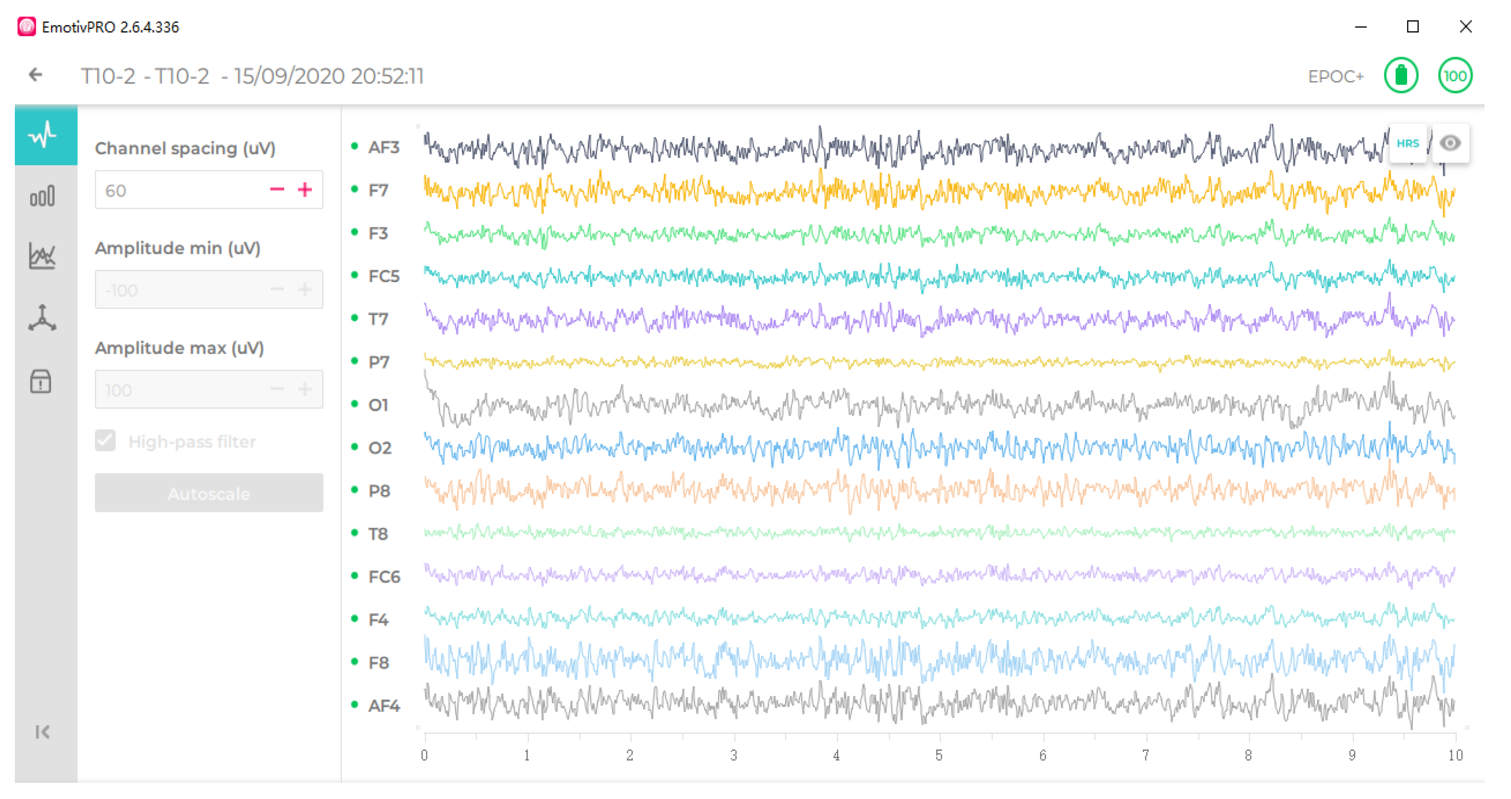This screenshot has height=799, width=1511.
Task: Increase channel spacing with plus
Action: point(304,189)
